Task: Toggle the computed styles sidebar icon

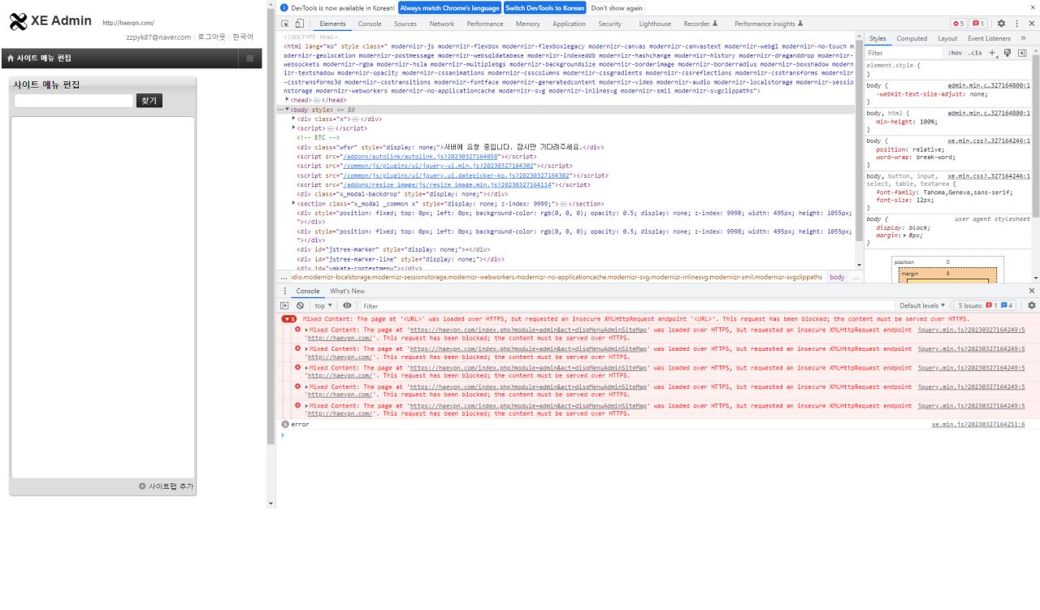Action: coord(1021,53)
